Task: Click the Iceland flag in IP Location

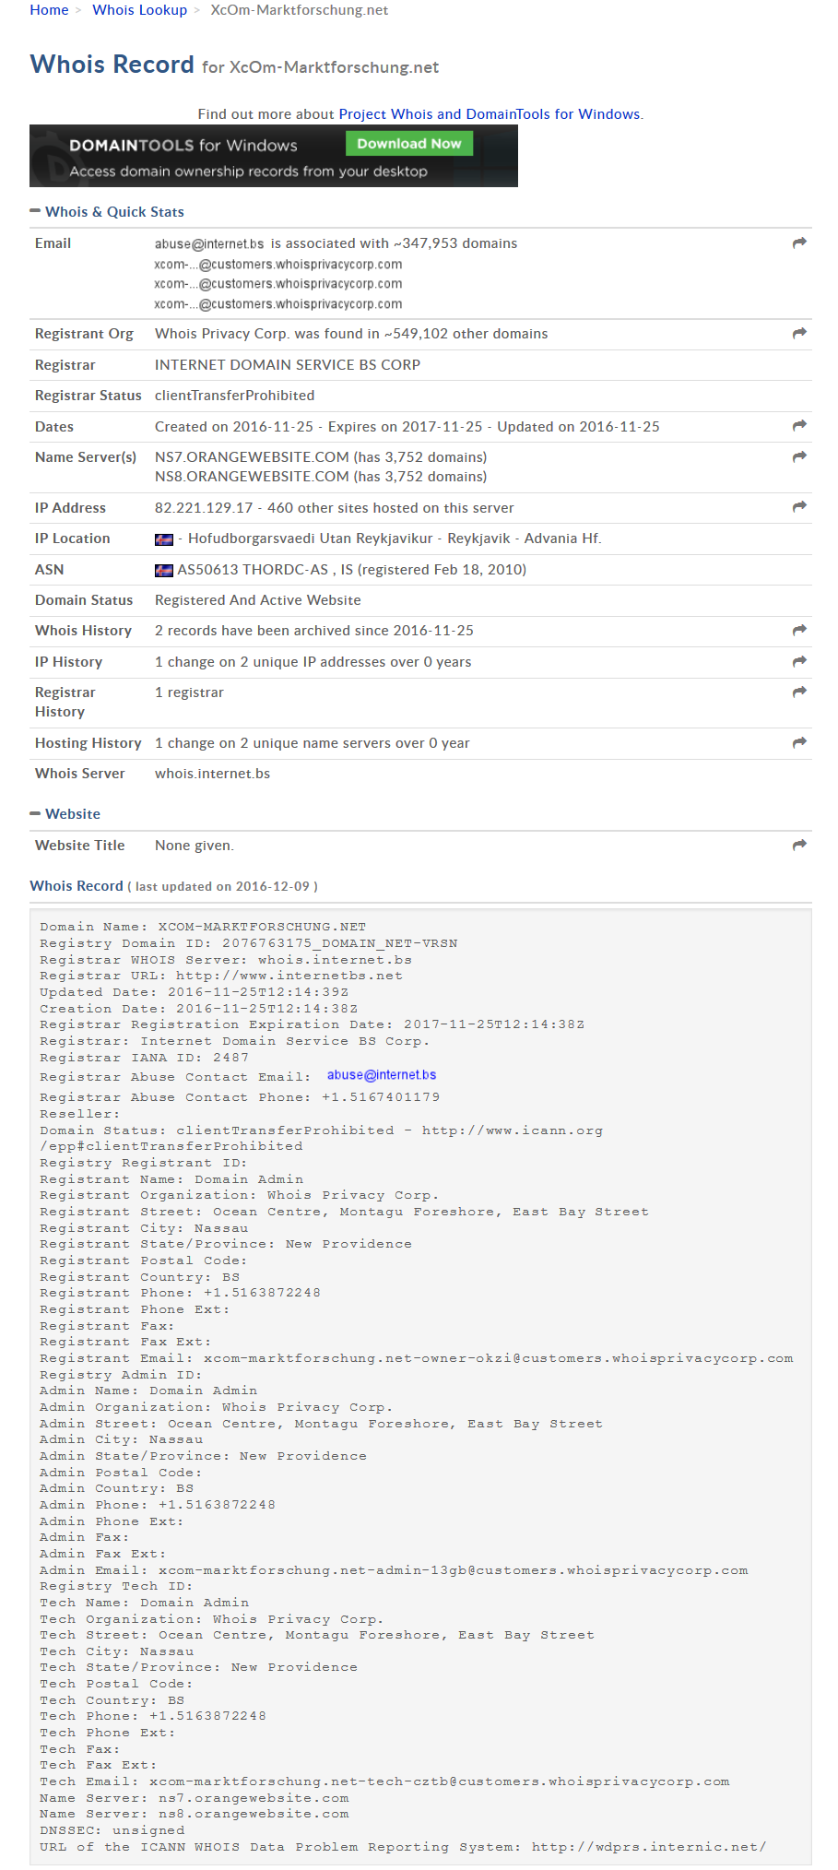Action: [x=164, y=539]
